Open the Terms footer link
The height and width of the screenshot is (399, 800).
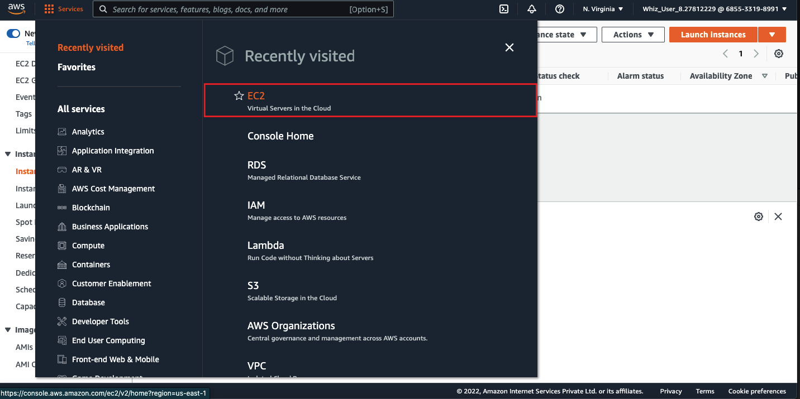pos(705,391)
